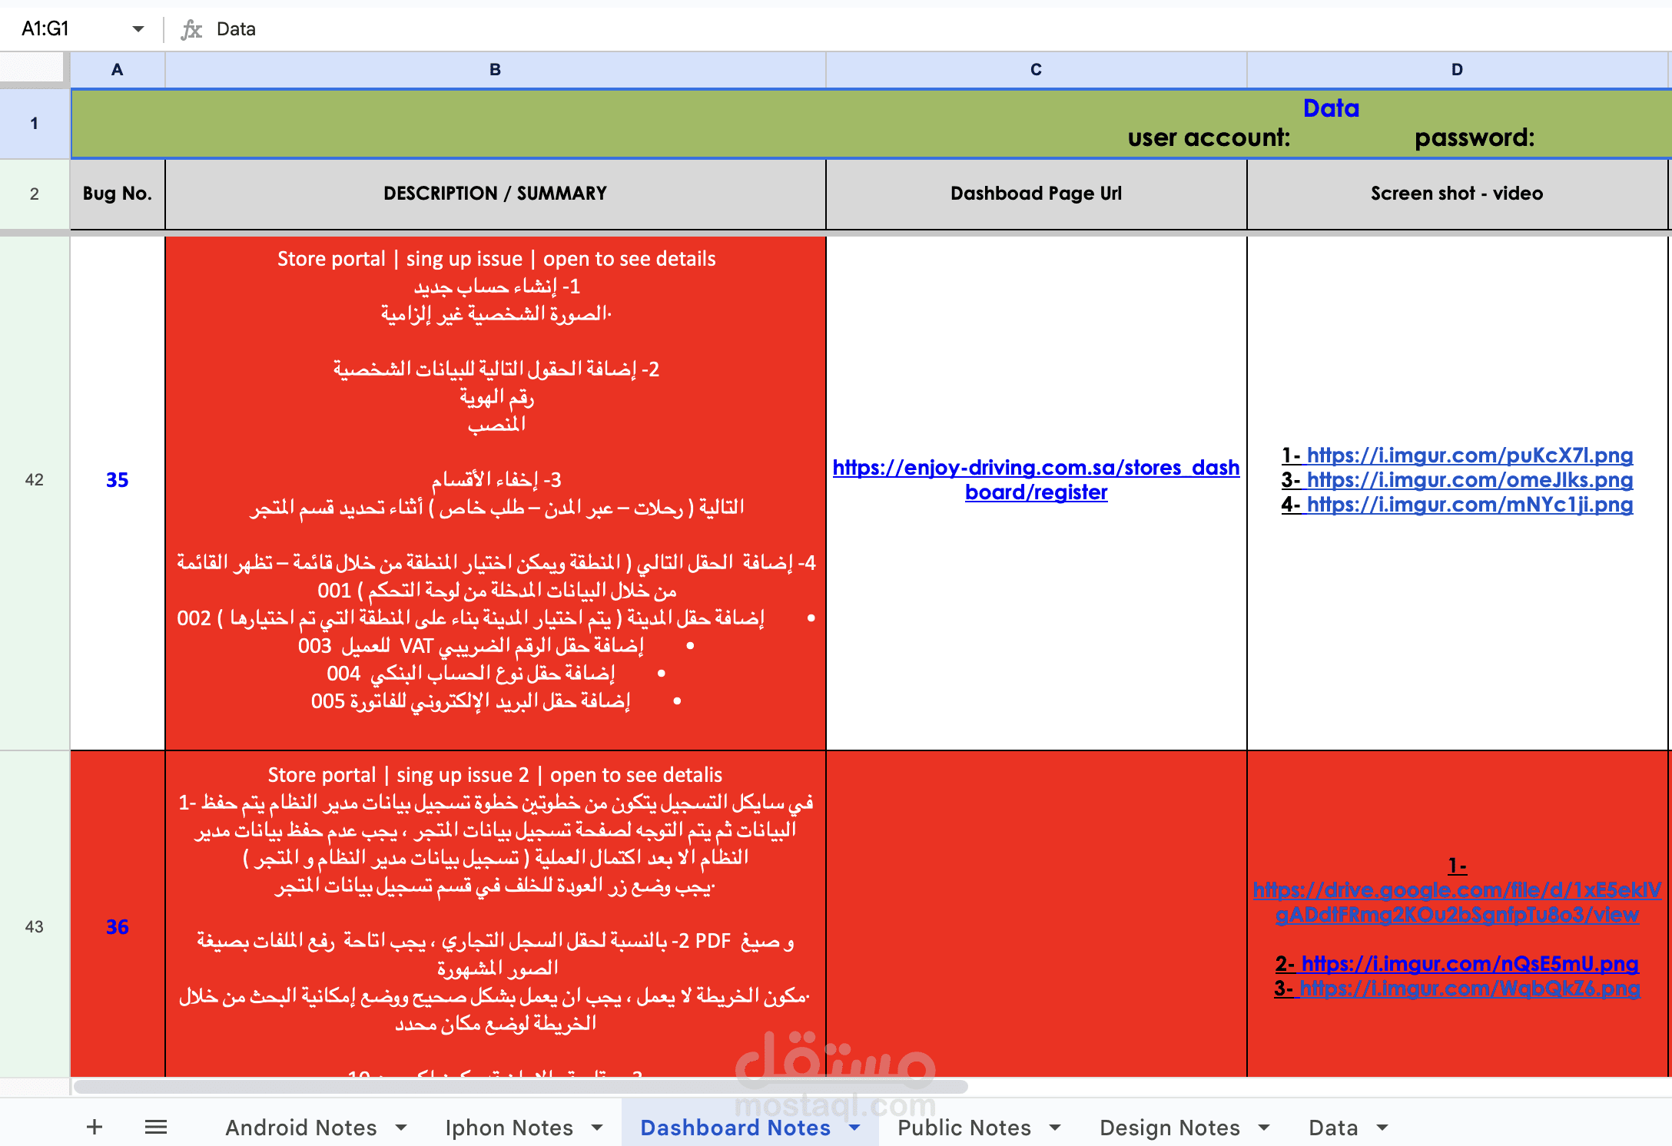1672x1146 pixels.
Task: Select row 42 header
Action: click(35, 480)
